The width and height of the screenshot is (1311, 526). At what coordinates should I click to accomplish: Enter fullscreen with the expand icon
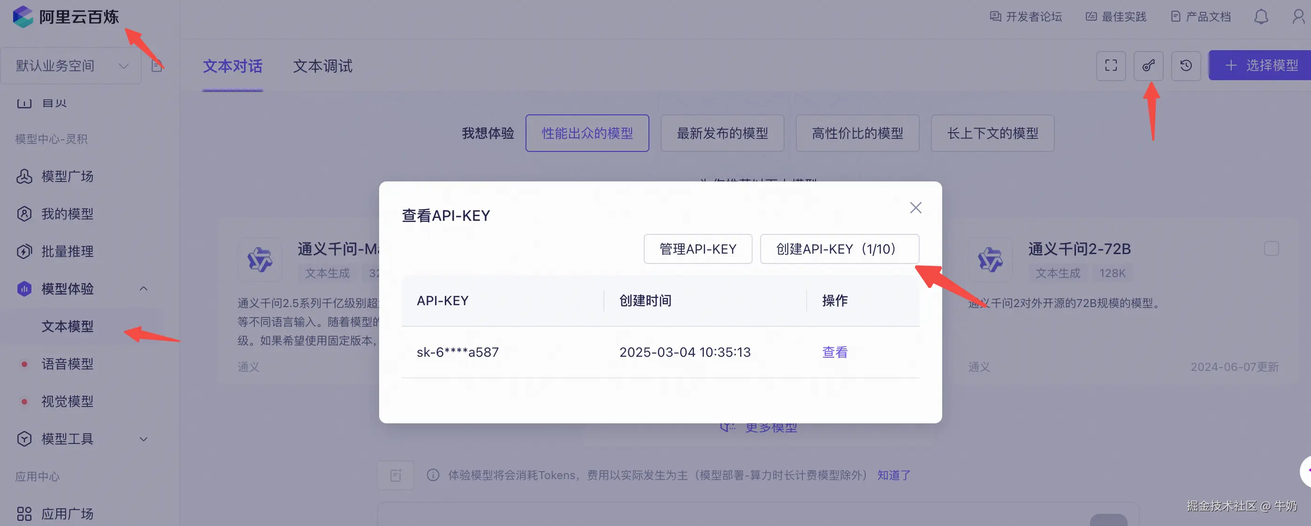click(1111, 65)
